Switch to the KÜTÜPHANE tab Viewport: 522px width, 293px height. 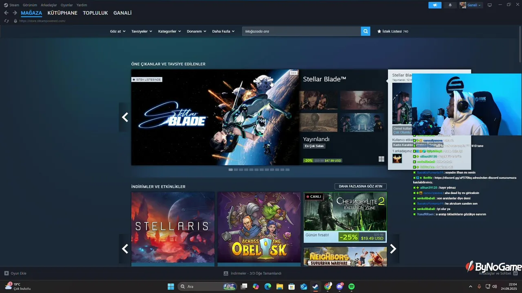click(x=62, y=13)
